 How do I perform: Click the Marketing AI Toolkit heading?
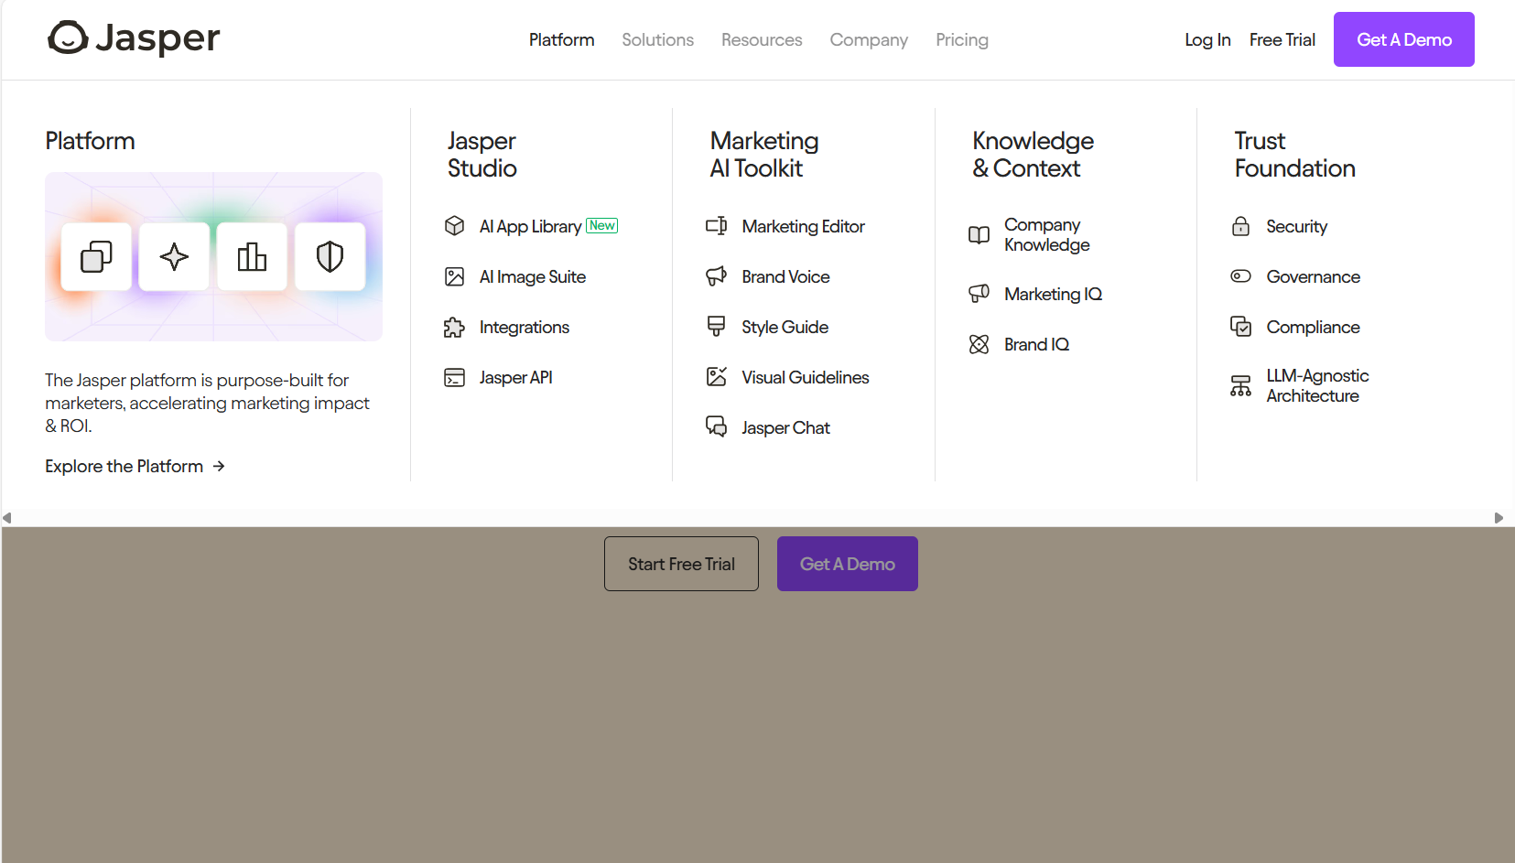click(x=763, y=155)
